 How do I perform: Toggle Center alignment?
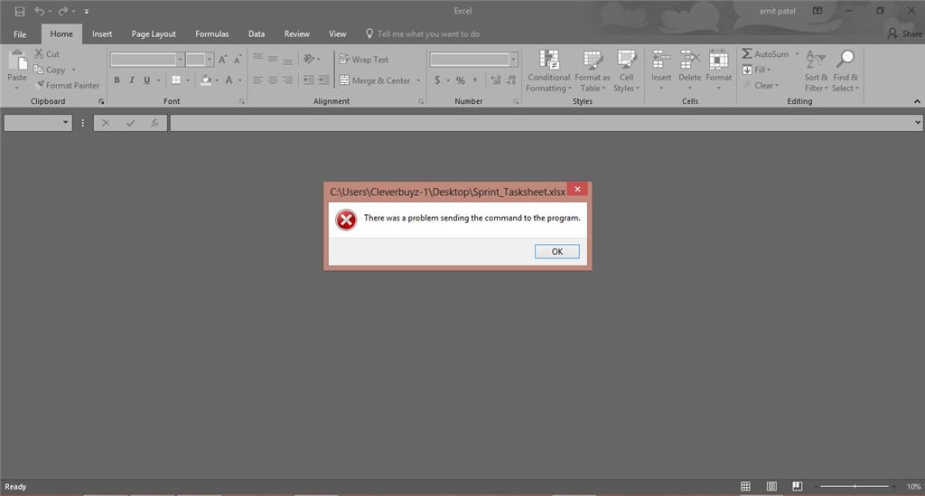pyautogui.click(x=273, y=80)
